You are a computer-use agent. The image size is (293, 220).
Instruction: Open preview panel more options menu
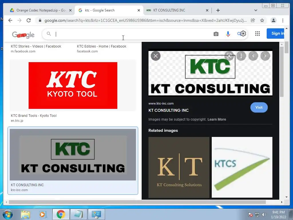pos(241,56)
